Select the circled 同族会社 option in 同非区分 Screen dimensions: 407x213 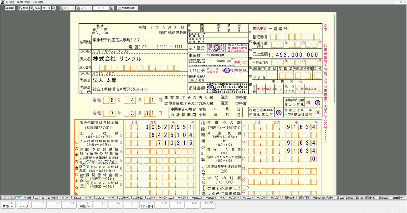(x=227, y=71)
